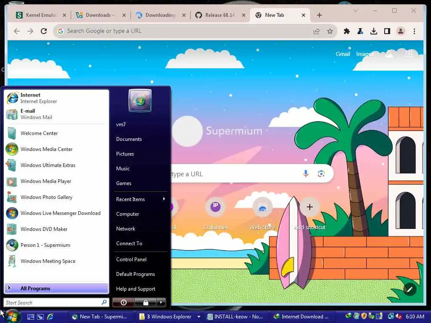
Task: Open Google apps grid
Action: click(409, 53)
